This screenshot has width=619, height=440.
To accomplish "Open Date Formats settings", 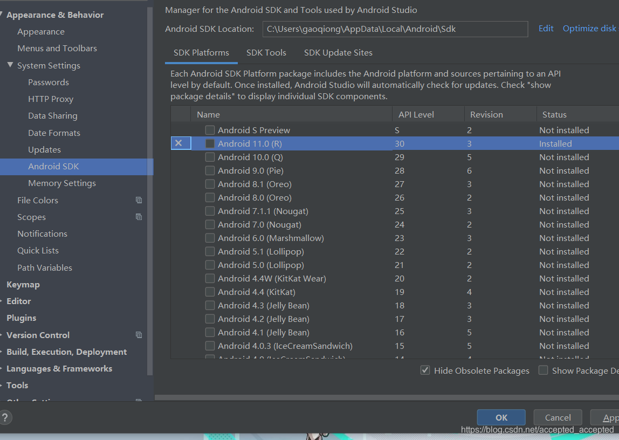I will 54,133.
